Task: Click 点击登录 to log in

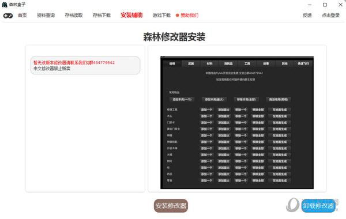Action: pos(330,16)
